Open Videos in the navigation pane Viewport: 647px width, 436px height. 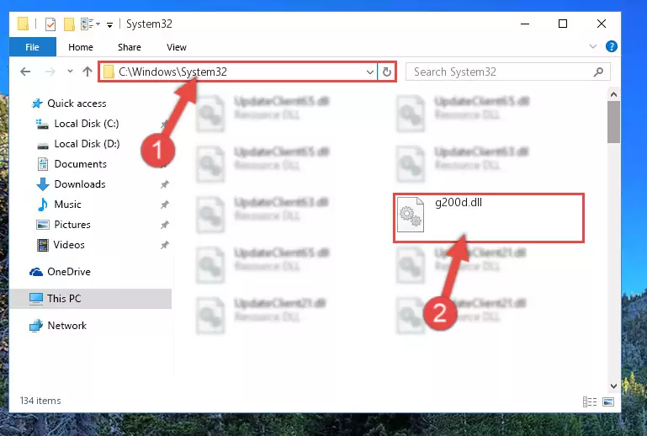point(69,245)
